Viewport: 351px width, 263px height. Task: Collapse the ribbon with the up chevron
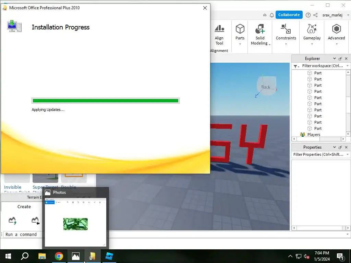pos(265,15)
